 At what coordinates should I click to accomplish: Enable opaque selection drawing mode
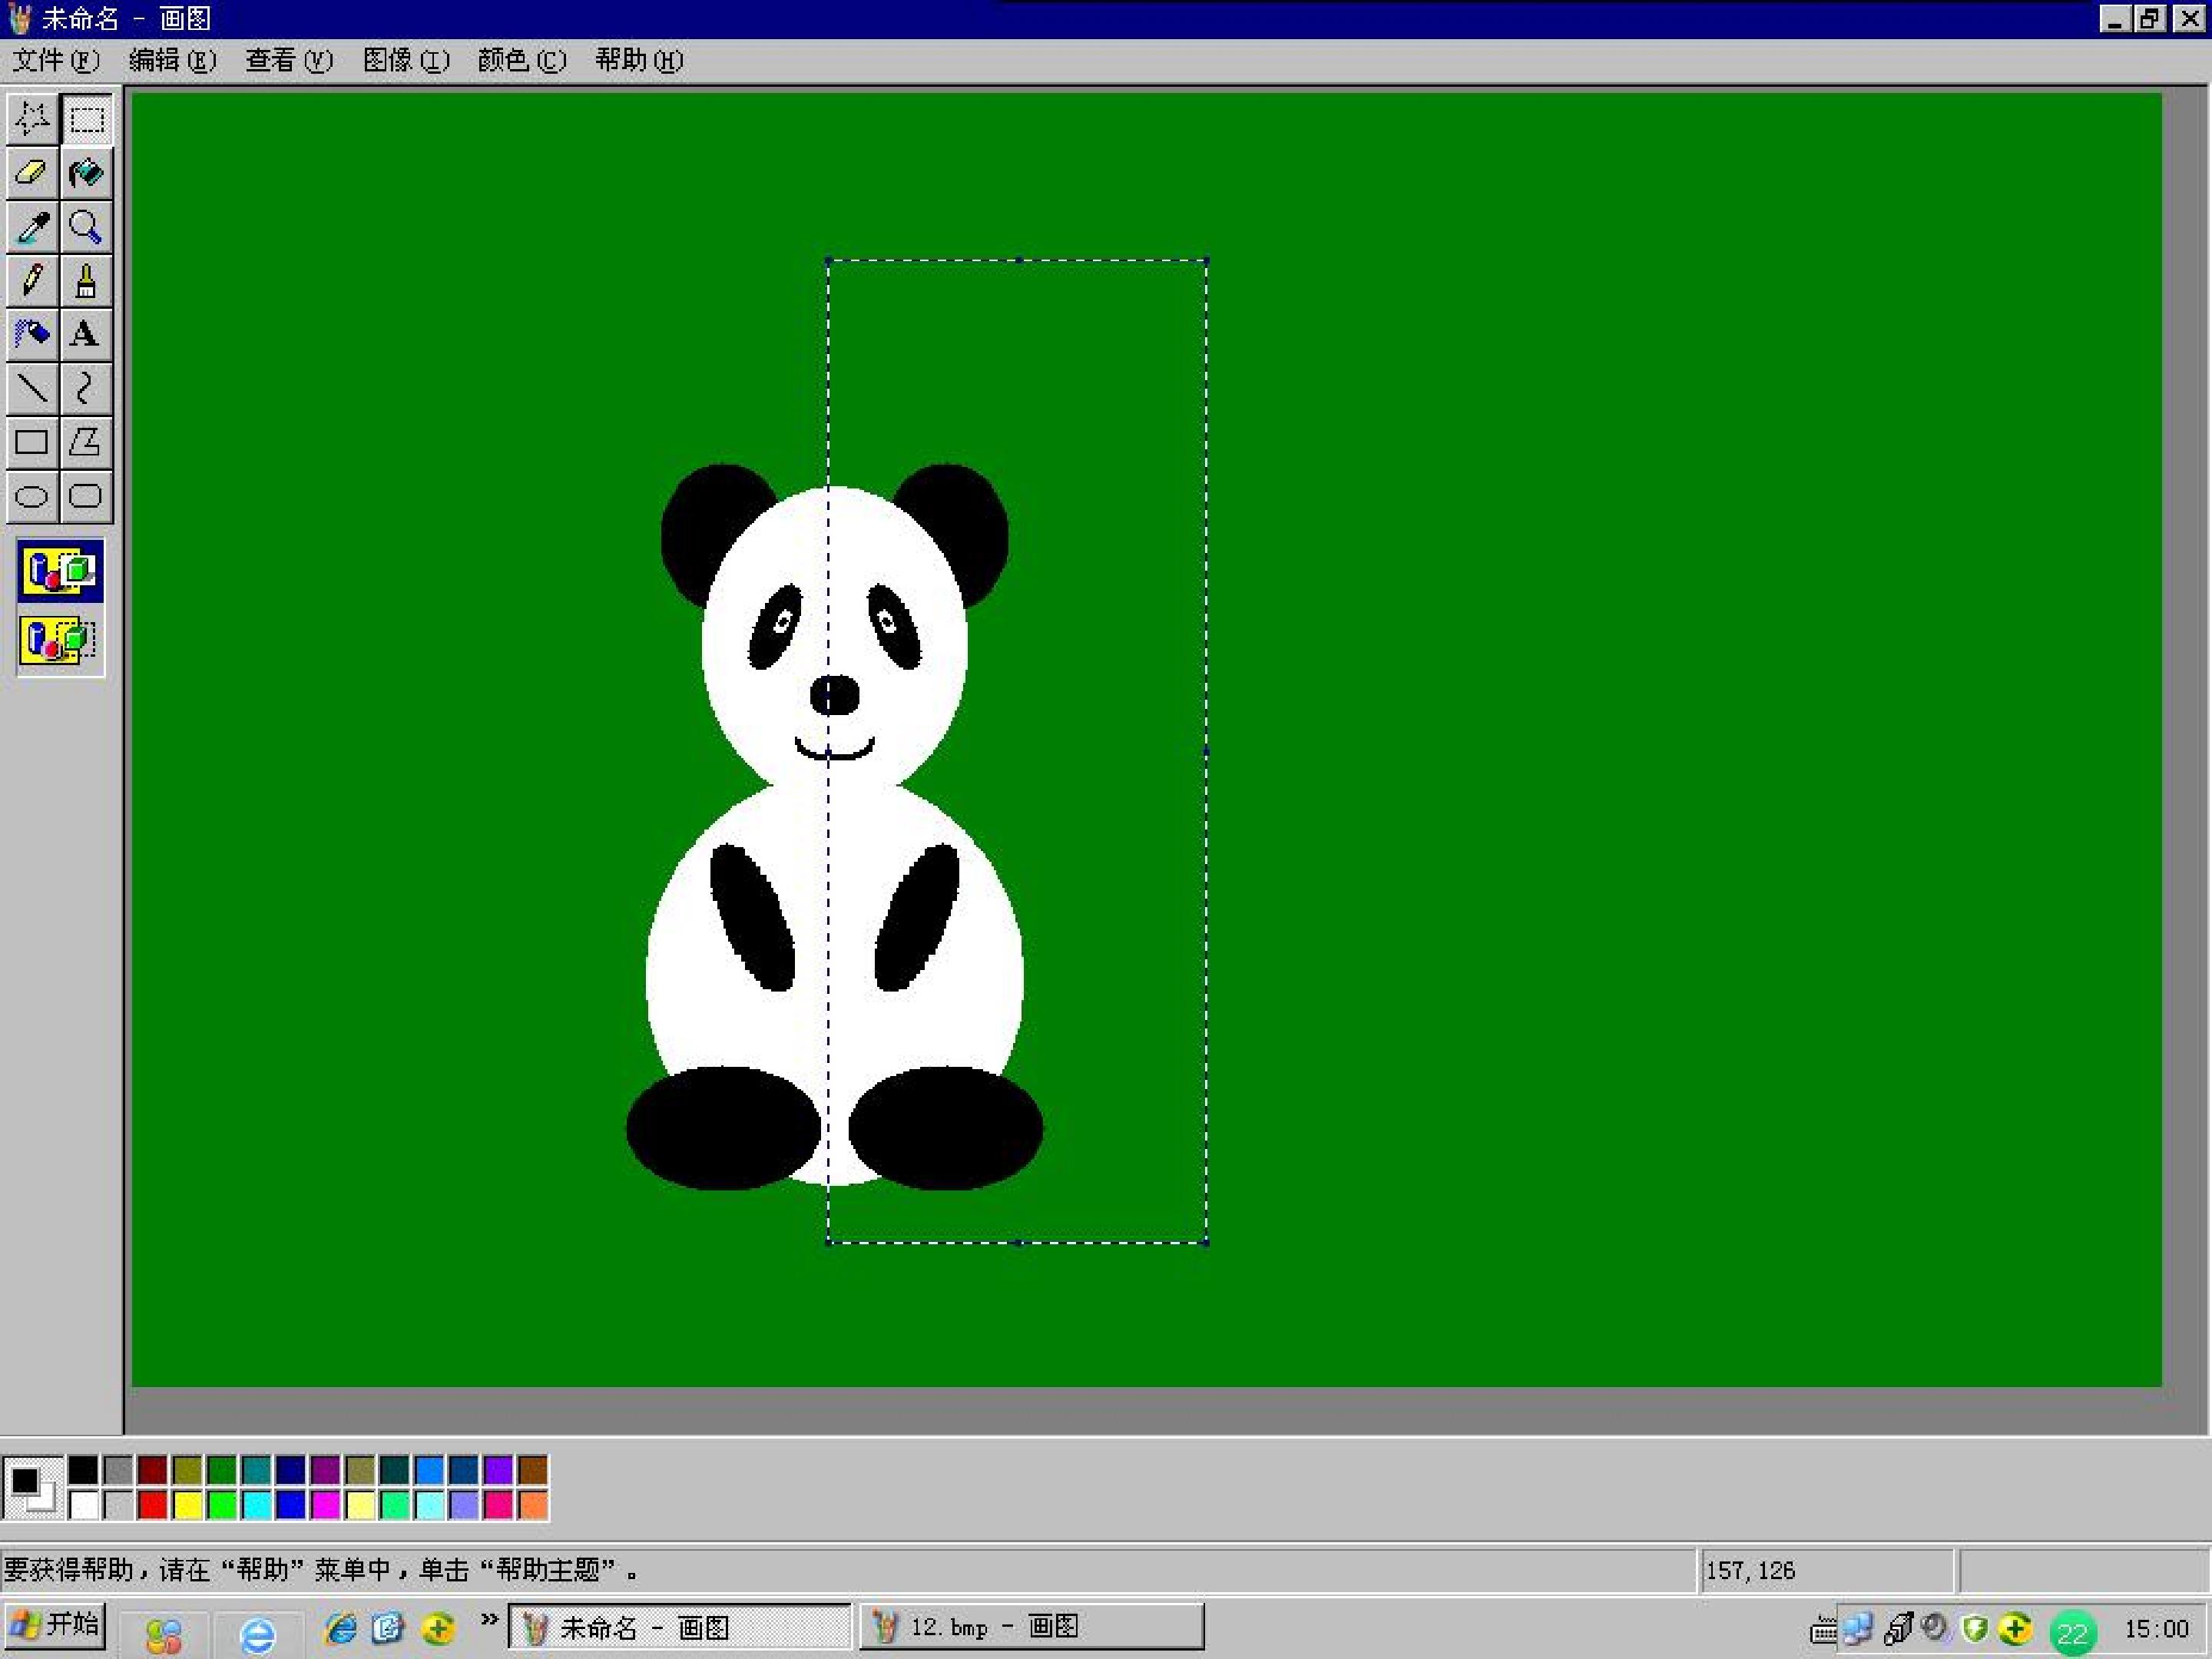coord(60,572)
